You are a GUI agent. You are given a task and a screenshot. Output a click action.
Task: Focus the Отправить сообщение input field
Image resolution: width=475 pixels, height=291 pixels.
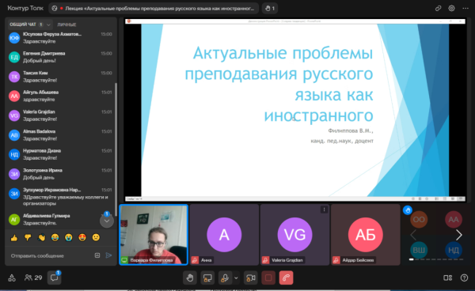[50, 255]
